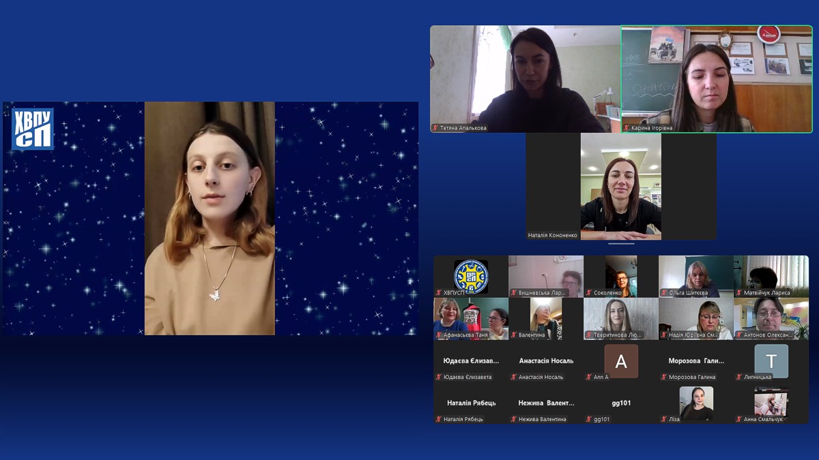
Task: Select the highlighted Карина Ігорівна video tile
Action: click(717, 78)
